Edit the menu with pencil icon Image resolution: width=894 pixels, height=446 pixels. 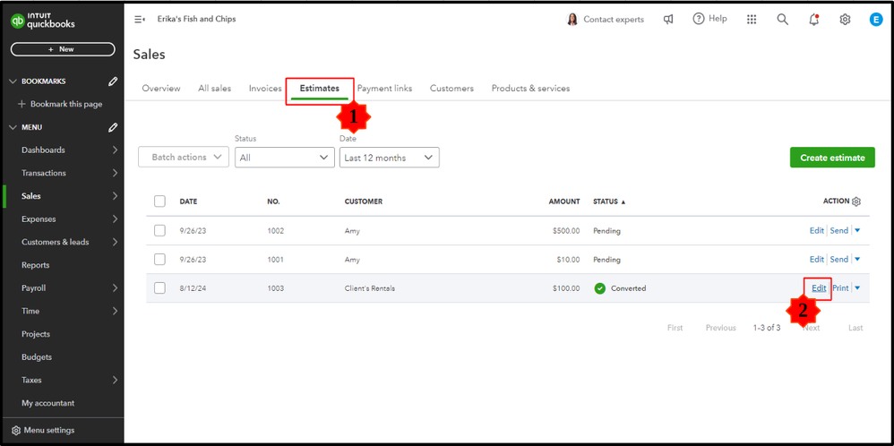(x=113, y=127)
